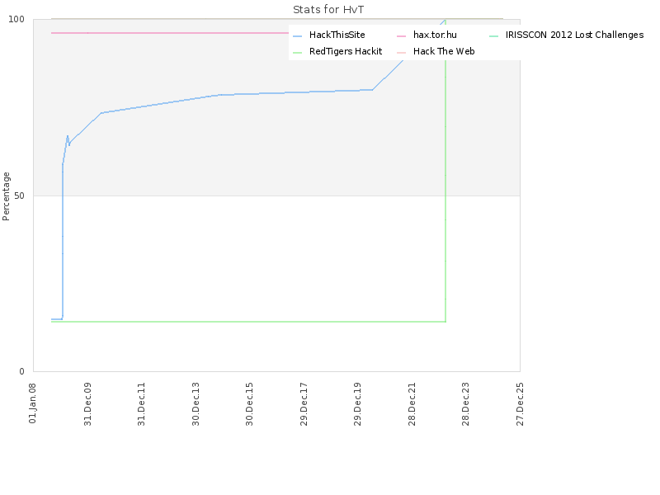
Task: Click the HackThisSite blue legend swatch
Action: click(x=297, y=36)
